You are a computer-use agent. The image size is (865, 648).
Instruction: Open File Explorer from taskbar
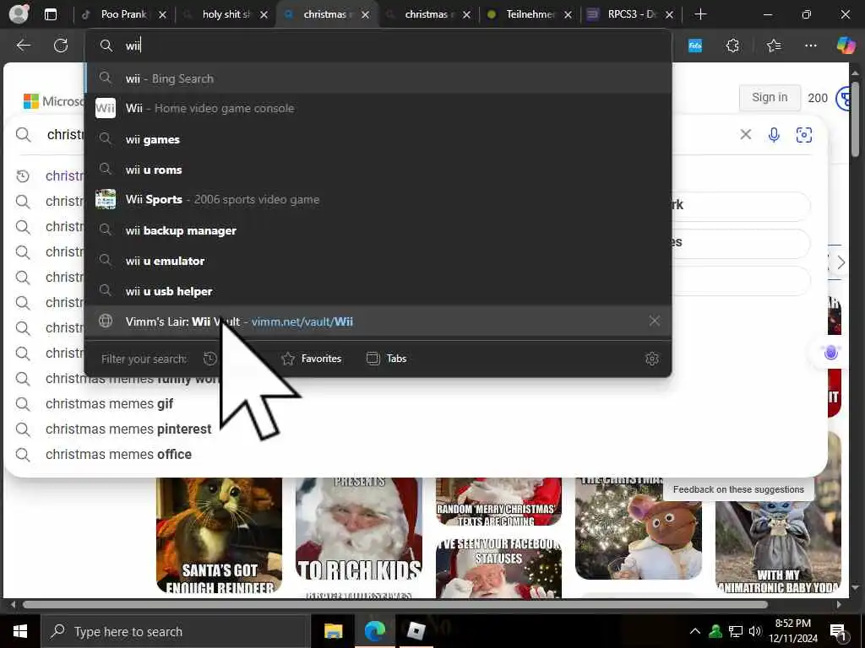click(x=333, y=631)
